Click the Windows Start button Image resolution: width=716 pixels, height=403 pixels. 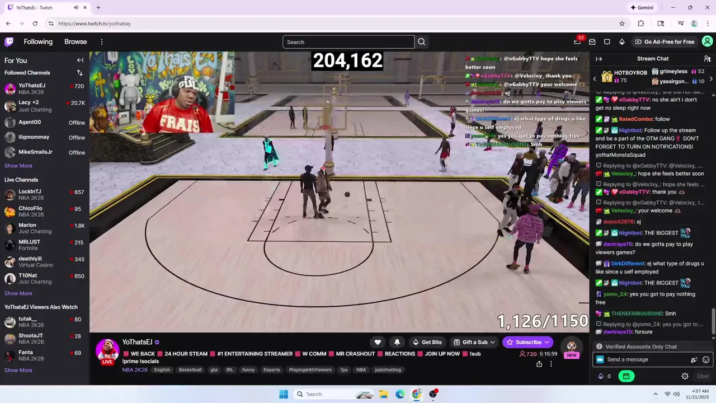pos(284,394)
